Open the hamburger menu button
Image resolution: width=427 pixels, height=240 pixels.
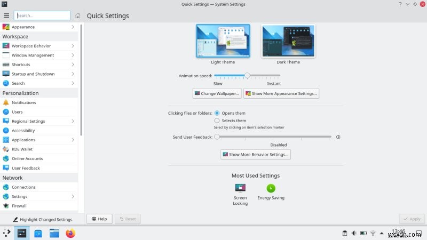(x=6, y=15)
